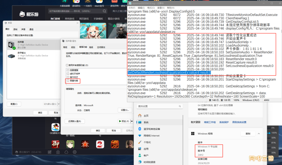Launch the green-haired girl game icon
The width and height of the screenshot is (282, 165).
[x=70, y=144]
